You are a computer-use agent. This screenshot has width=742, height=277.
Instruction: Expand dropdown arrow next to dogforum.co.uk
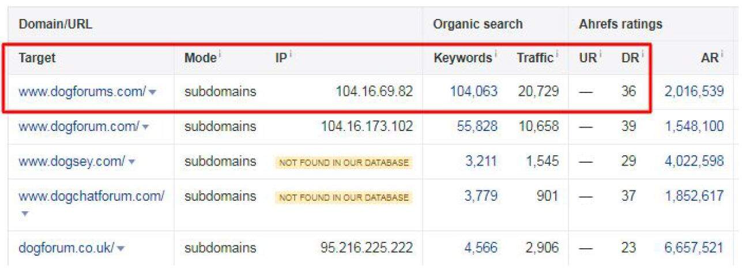pos(121,249)
